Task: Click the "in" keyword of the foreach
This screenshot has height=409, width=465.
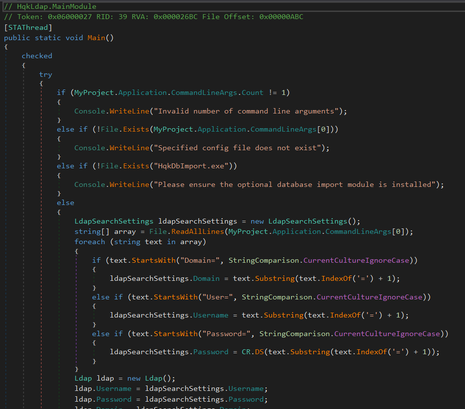Action: tap(171, 242)
